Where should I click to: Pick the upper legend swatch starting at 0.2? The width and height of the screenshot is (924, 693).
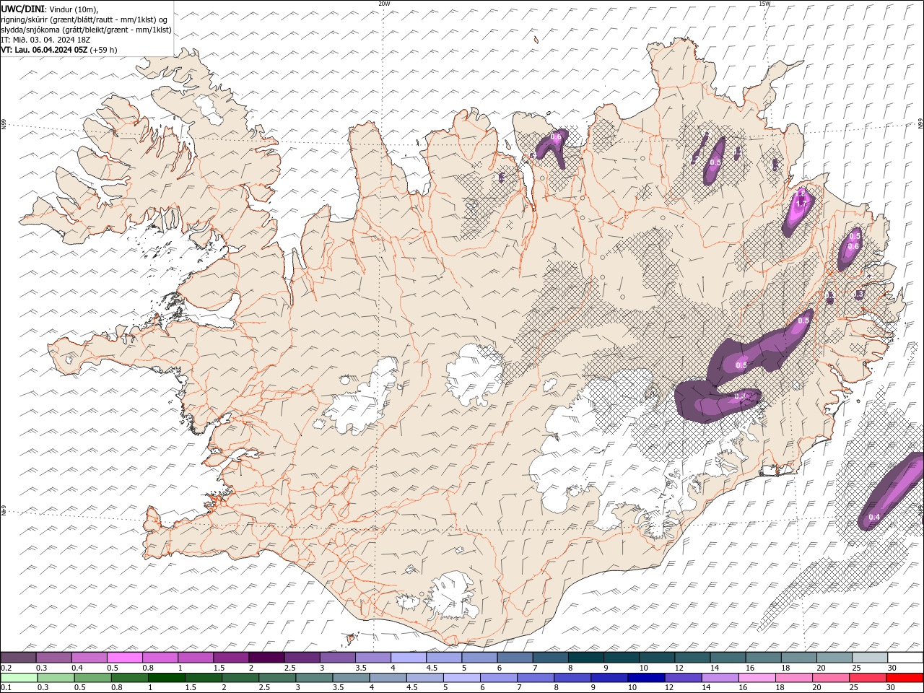tap(18, 658)
